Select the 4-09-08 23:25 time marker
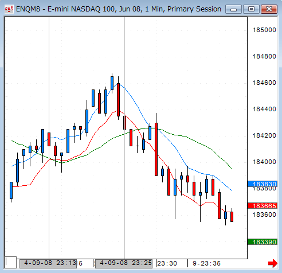The image size is (282, 273). 124,263
